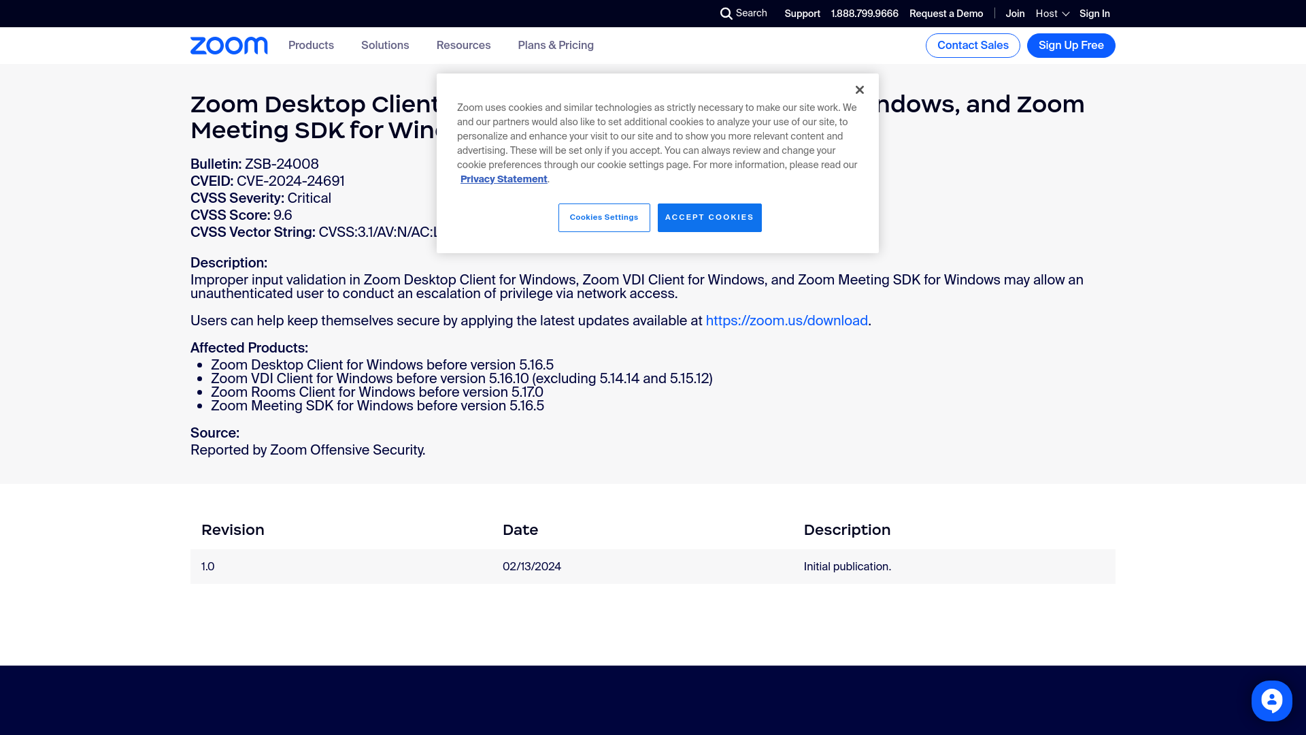The width and height of the screenshot is (1306, 735).
Task: Click the chat support icon
Action: 1272,701
